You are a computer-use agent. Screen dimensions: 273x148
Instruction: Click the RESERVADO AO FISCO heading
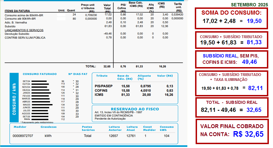click(x=135, y=109)
